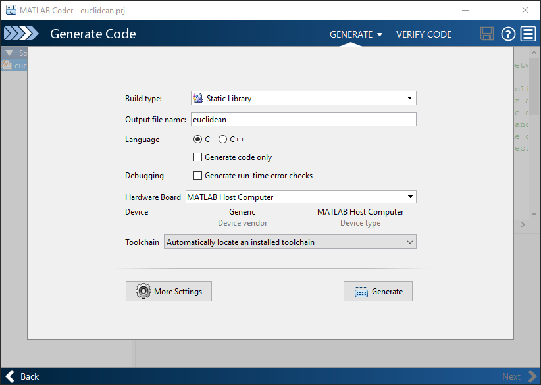Open the hamburger menu icon at top right
The width and height of the screenshot is (541, 385).
click(527, 34)
